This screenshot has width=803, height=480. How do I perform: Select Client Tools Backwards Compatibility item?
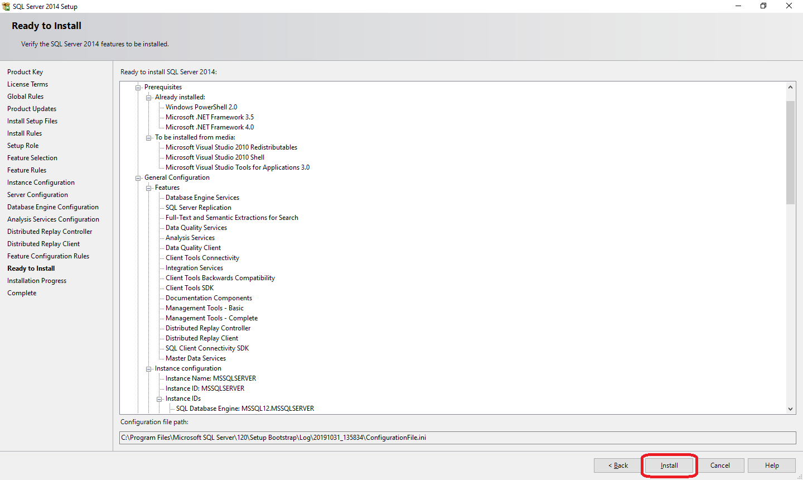(220, 278)
